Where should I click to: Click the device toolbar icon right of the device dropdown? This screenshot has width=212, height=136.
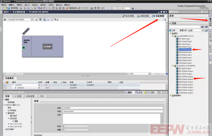click(x=36, y=20)
